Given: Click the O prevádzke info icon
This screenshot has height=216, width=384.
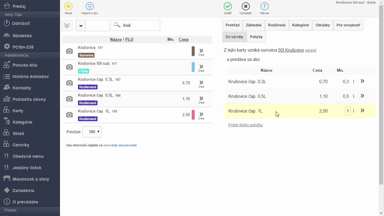Looking at the screenshot, I should coord(7,202).
